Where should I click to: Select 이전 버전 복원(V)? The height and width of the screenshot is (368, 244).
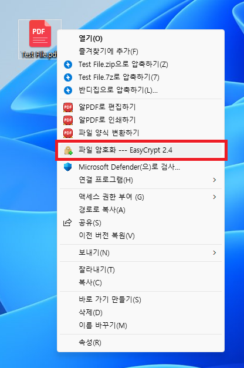(141, 235)
